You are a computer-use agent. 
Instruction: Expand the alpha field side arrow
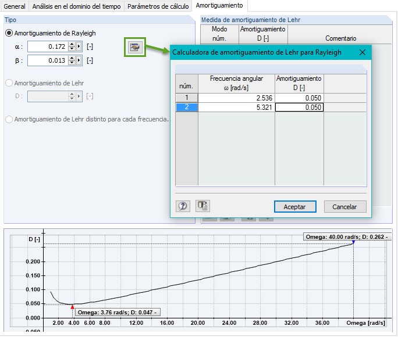coord(79,46)
